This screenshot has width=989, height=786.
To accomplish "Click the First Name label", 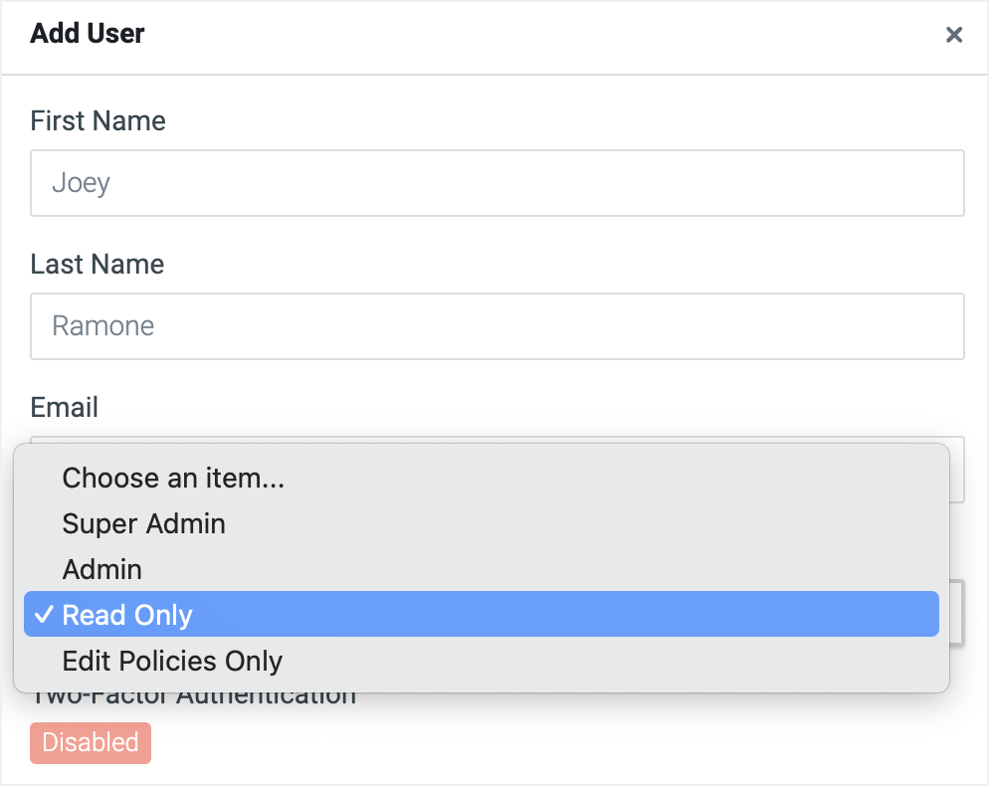I will [x=98, y=120].
